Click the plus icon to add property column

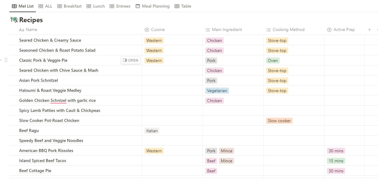tap(369, 29)
